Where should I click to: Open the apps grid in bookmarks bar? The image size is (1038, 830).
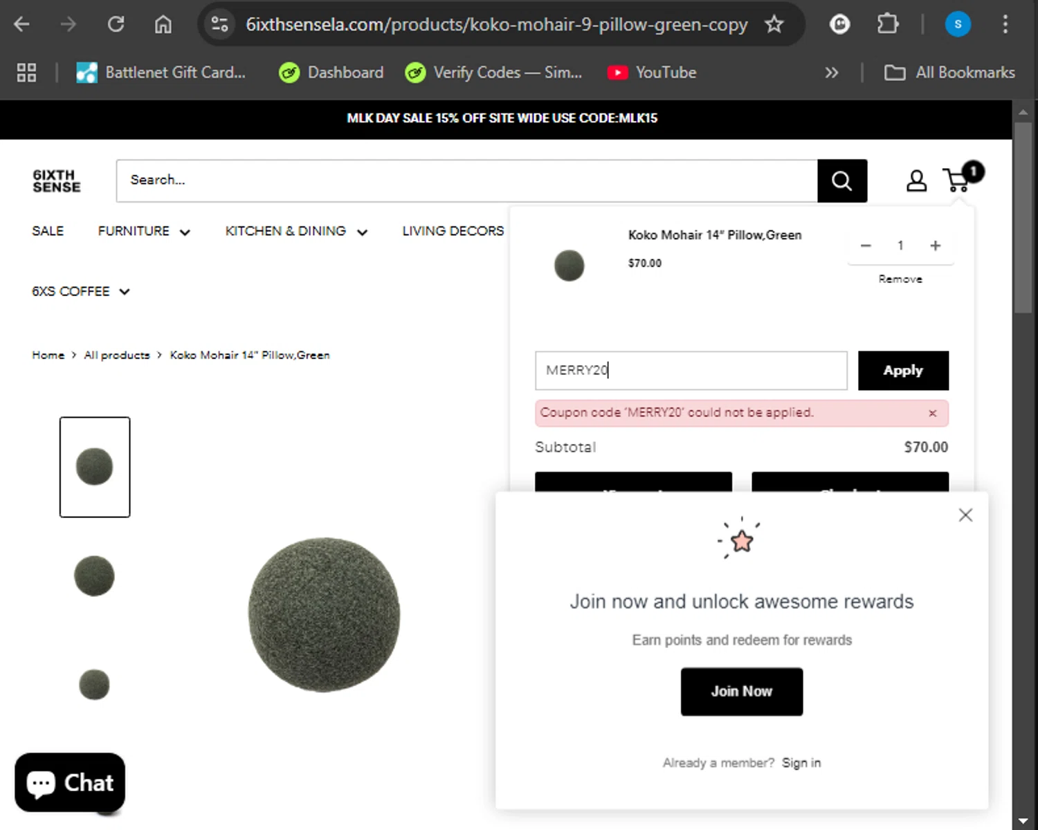[26, 73]
